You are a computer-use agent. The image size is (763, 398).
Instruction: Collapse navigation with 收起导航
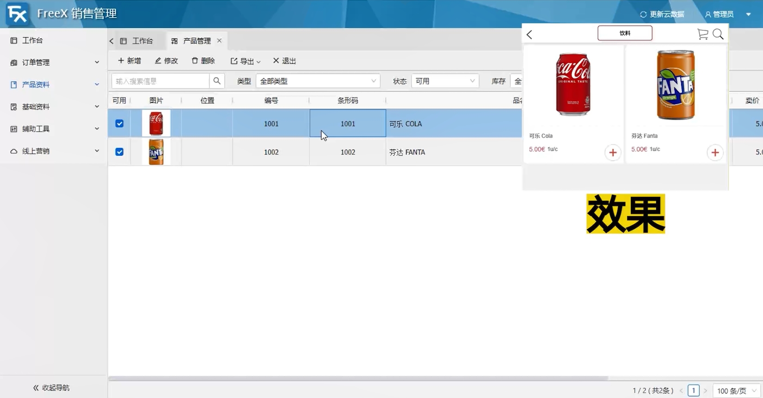51,388
